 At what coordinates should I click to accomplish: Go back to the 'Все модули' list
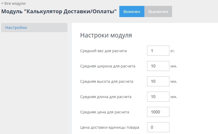[x=14, y=4]
